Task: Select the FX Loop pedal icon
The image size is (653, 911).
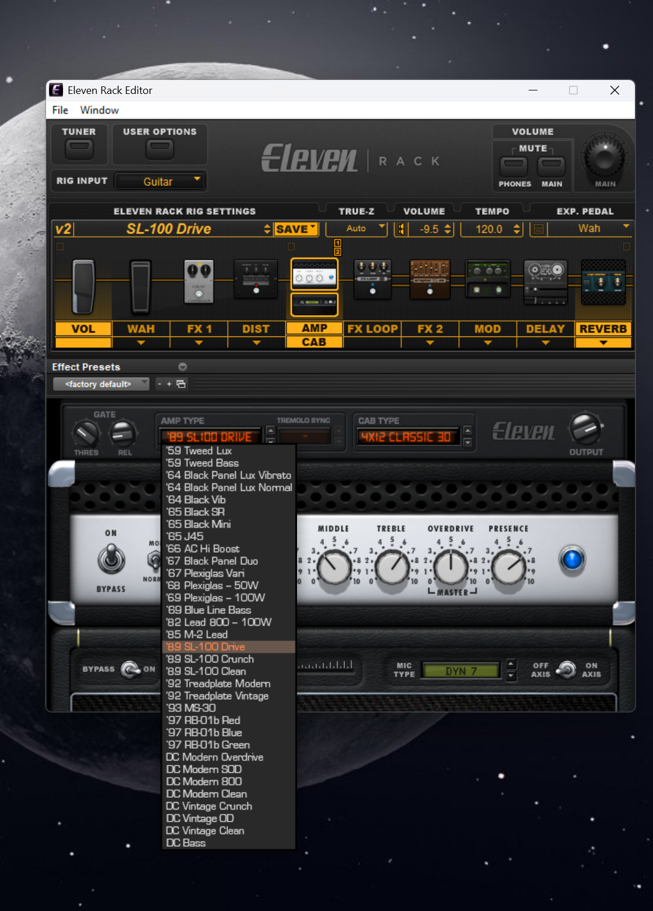Action: pos(372,280)
